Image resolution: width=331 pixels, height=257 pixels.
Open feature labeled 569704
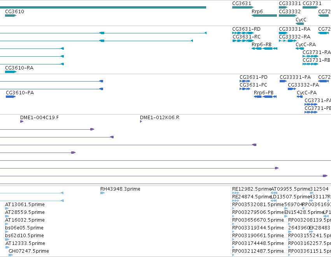click(286, 208)
